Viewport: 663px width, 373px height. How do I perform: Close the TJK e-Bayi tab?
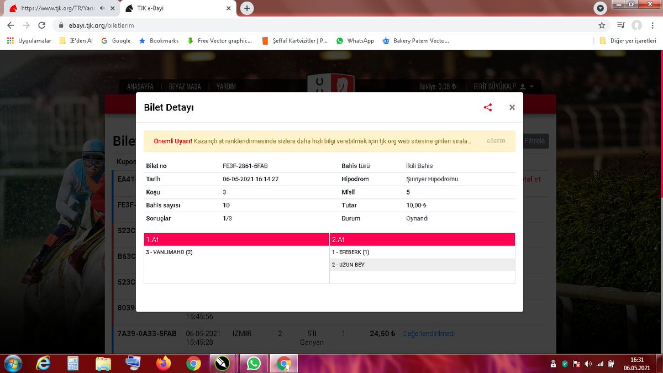click(228, 8)
